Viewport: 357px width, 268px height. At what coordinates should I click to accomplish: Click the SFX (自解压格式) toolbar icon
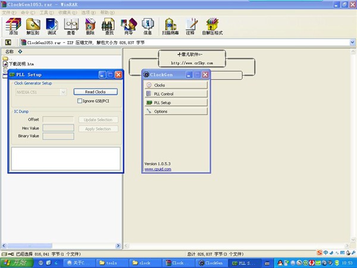click(212, 26)
